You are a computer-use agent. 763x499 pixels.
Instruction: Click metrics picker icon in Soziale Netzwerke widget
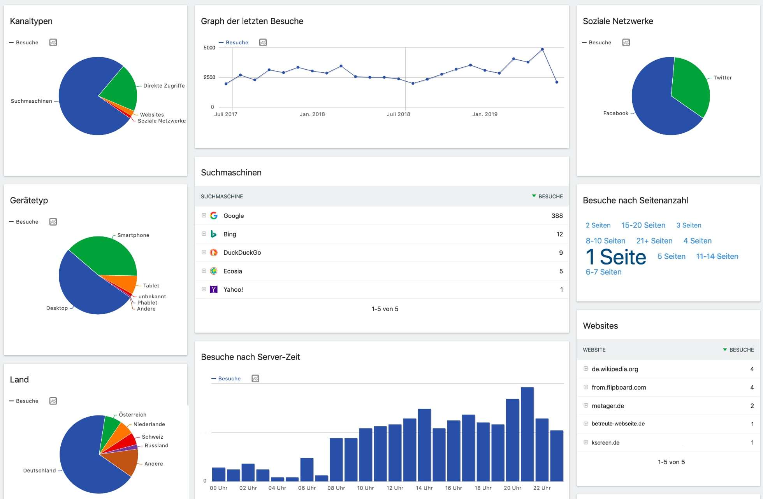(626, 42)
